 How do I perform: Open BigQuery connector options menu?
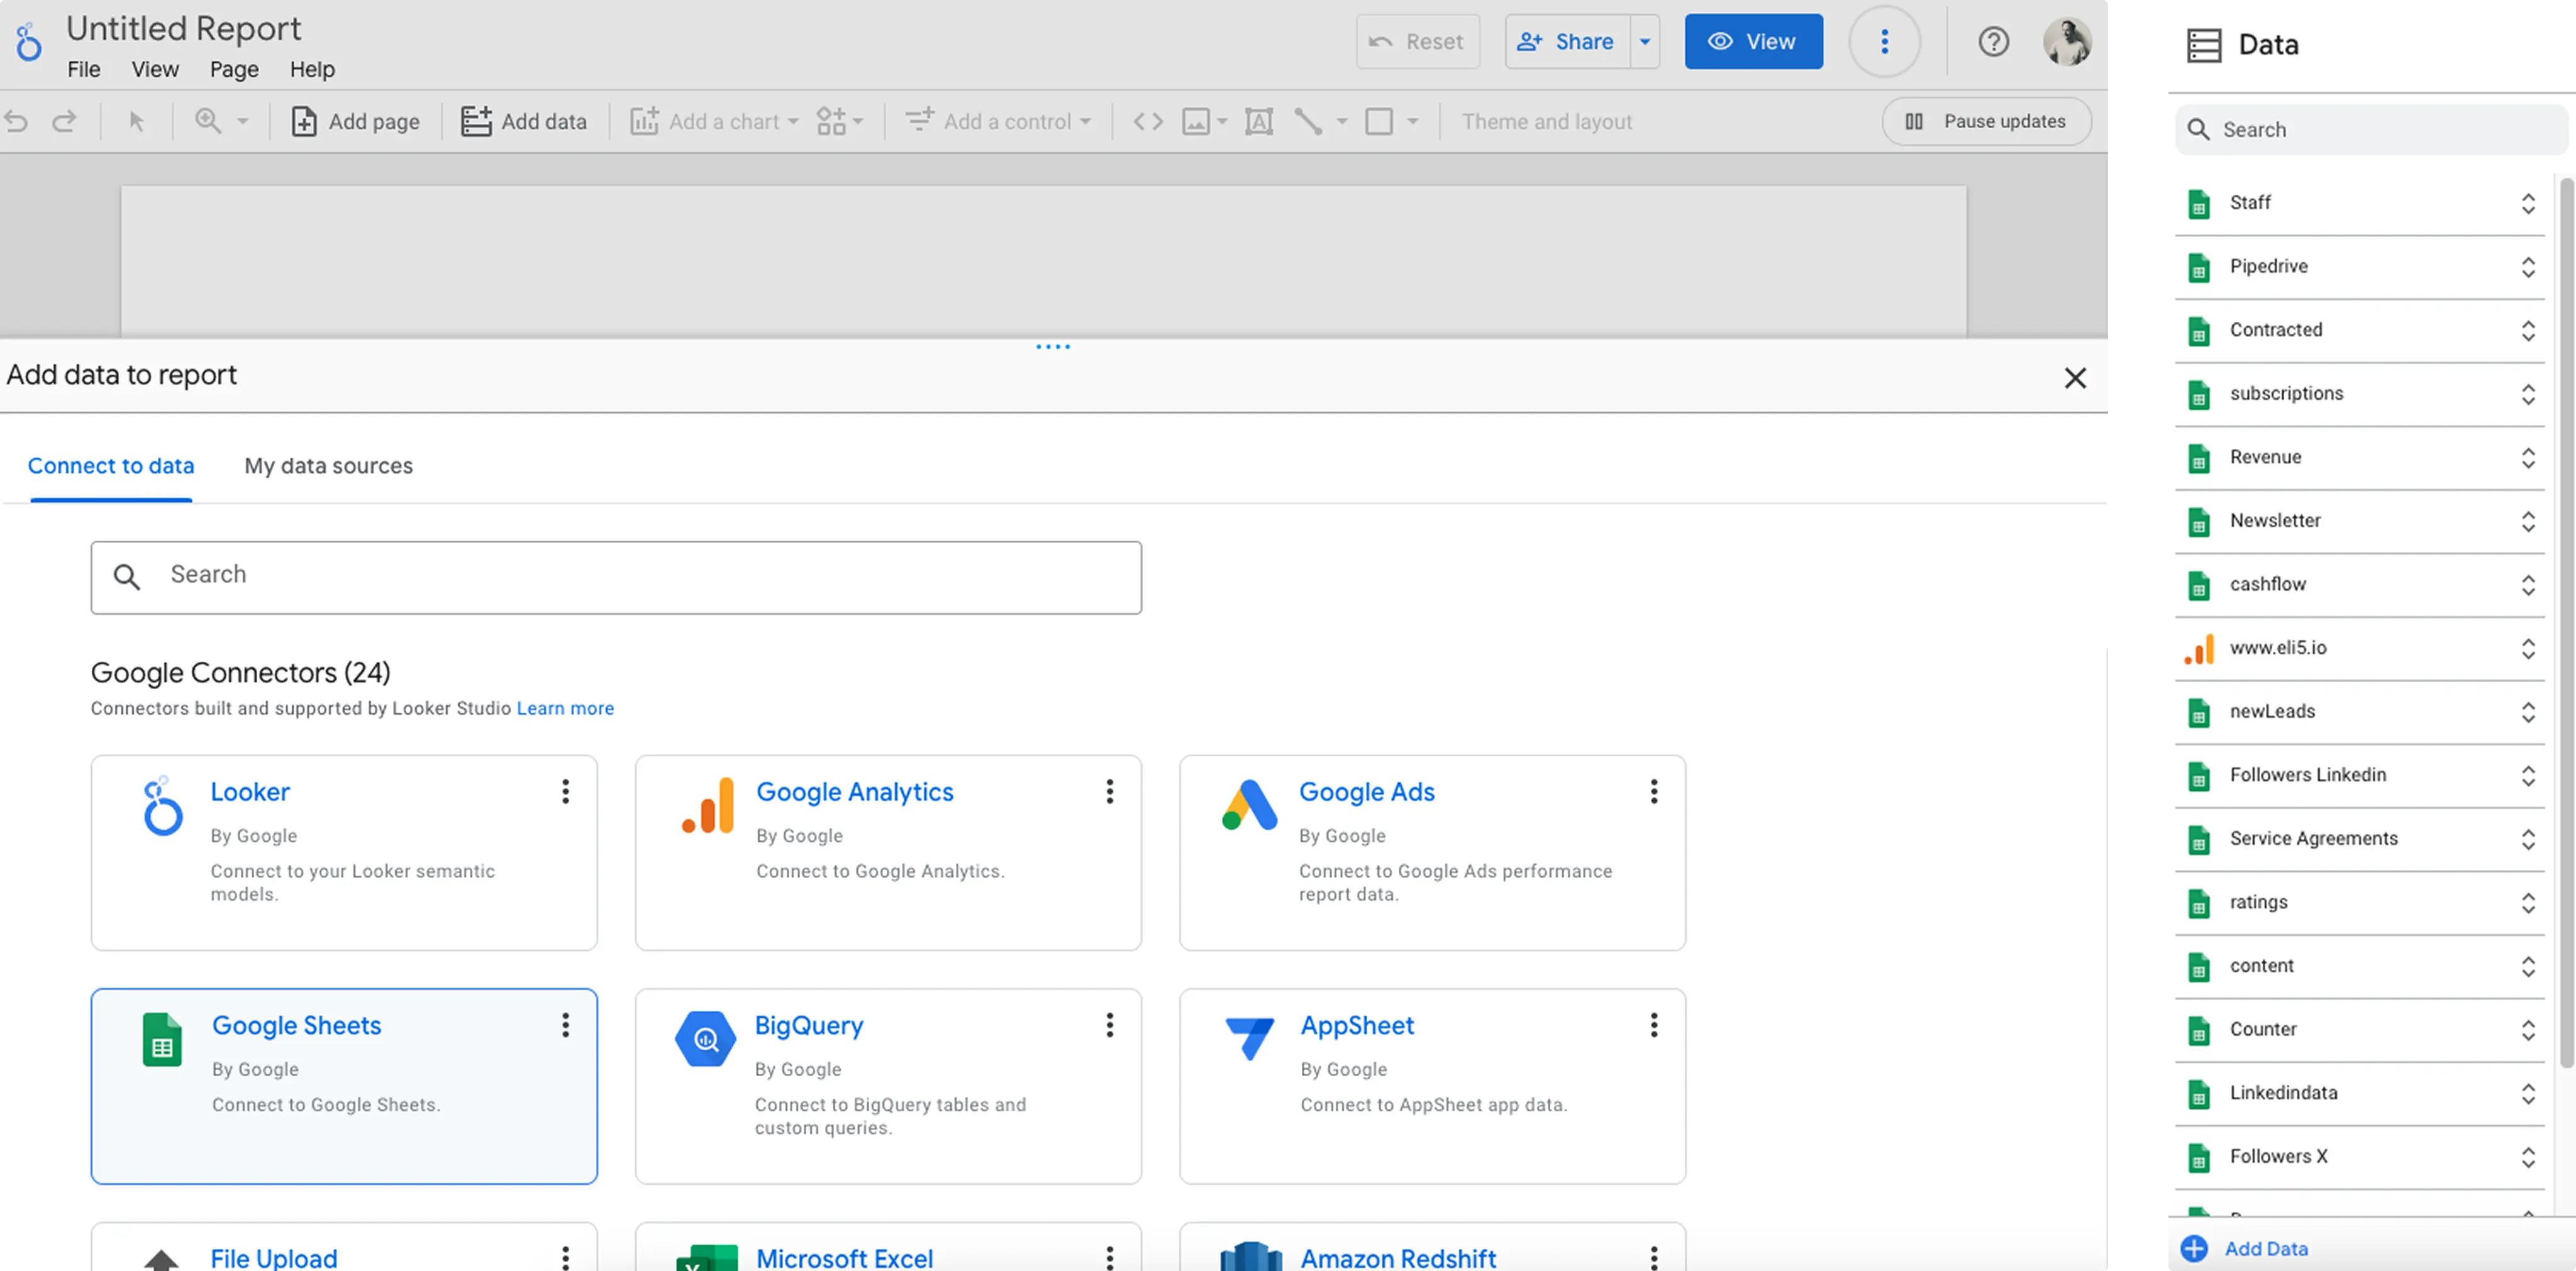(x=1109, y=1025)
